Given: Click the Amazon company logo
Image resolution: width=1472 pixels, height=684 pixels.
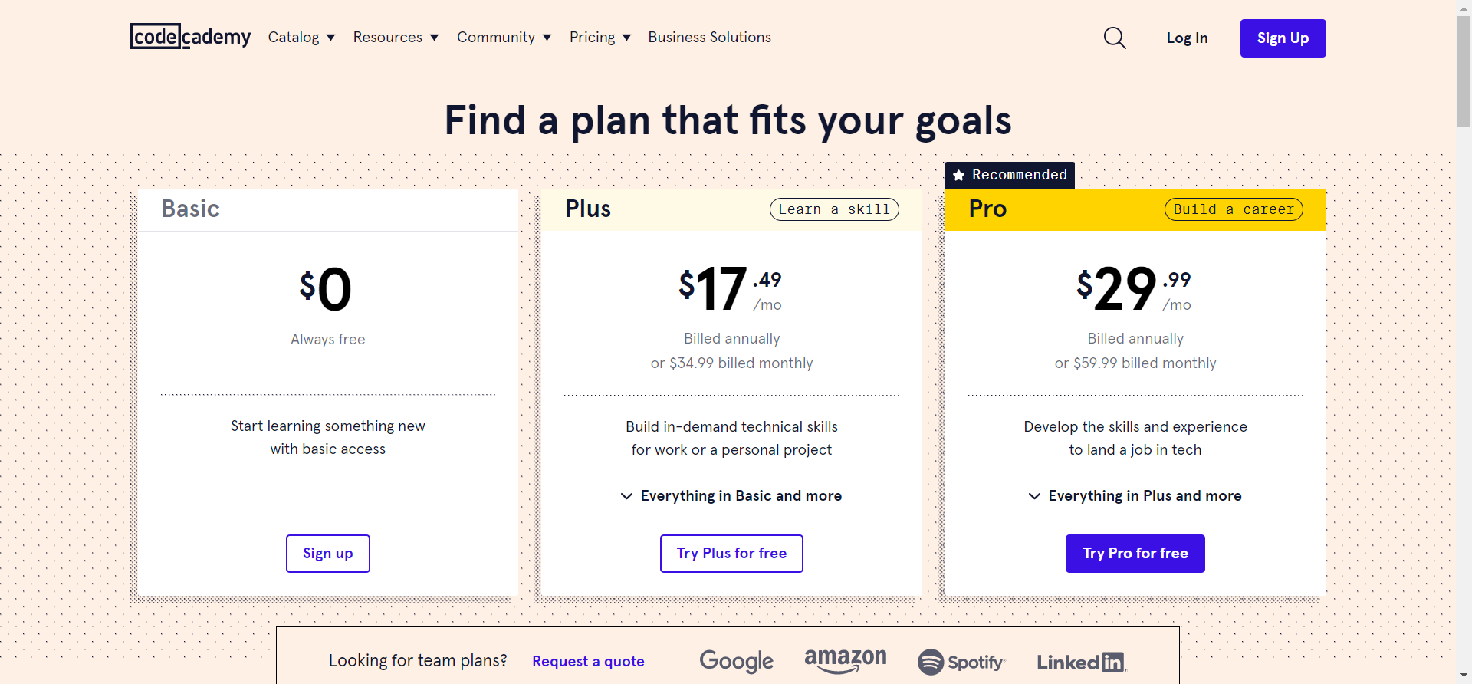Looking at the screenshot, I should point(845,660).
